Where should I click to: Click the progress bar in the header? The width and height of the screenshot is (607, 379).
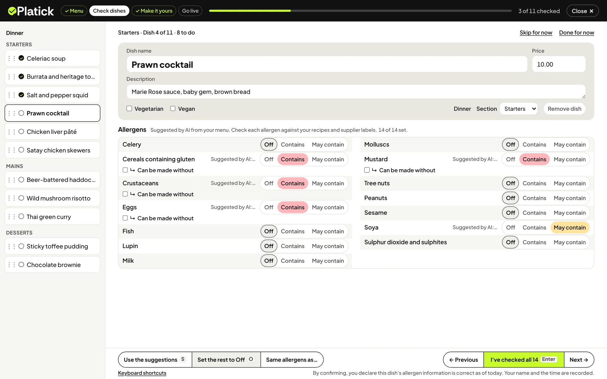tap(360, 11)
